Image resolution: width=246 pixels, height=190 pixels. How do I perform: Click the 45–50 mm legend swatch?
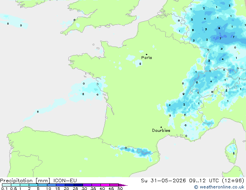[114, 185]
